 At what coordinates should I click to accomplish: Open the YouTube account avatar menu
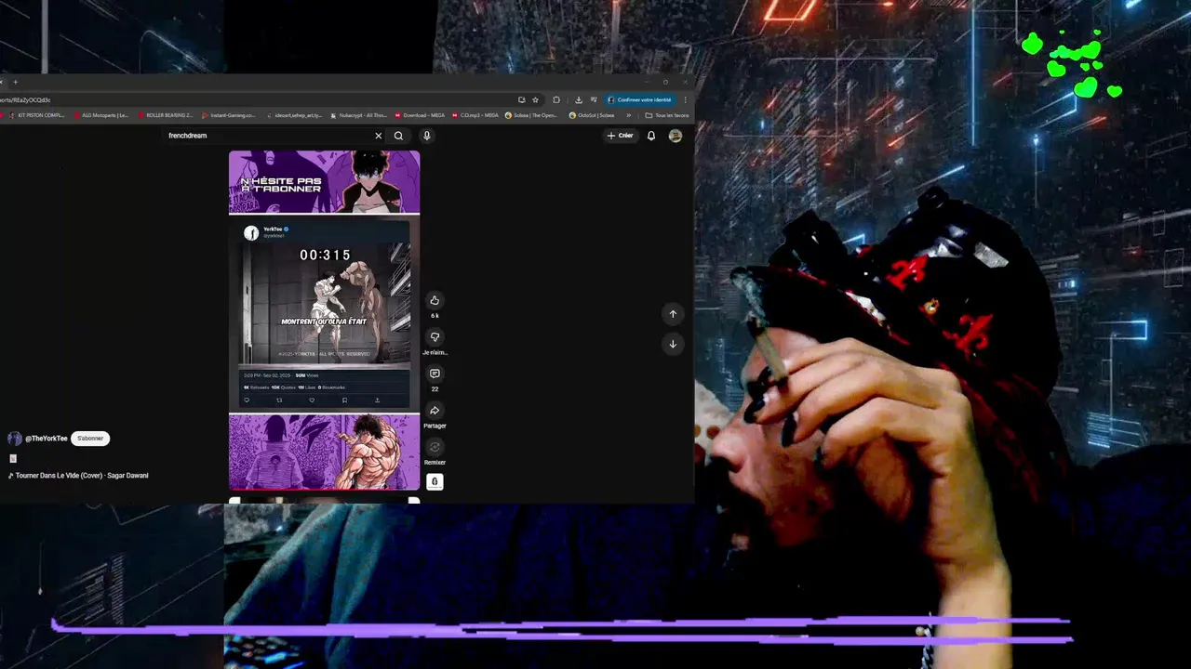pyautogui.click(x=676, y=136)
